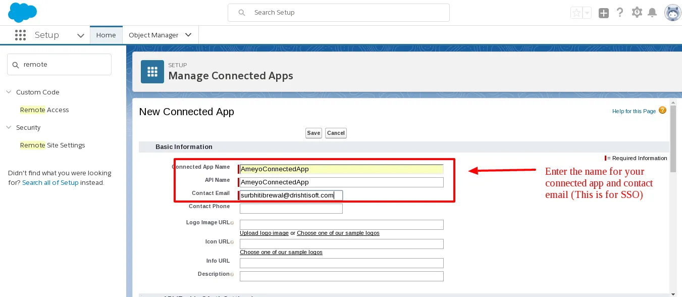The height and width of the screenshot is (297, 682).
Task: Click the Salesforce cloud logo
Action: tap(23, 13)
